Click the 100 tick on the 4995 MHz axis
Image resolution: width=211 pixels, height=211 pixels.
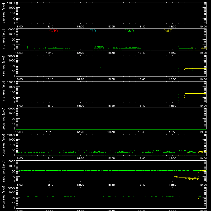coord(13,145)
